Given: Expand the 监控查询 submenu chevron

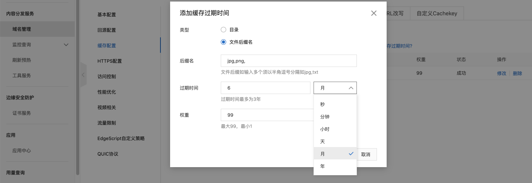Looking at the screenshot, I should [x=66, y=44].
